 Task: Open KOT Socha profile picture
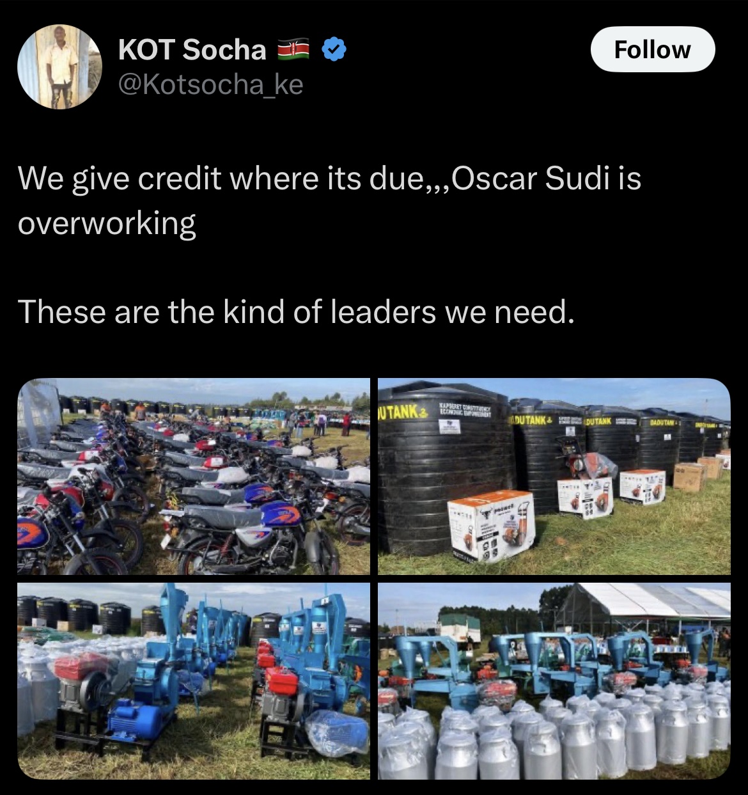tap(59, 67)
